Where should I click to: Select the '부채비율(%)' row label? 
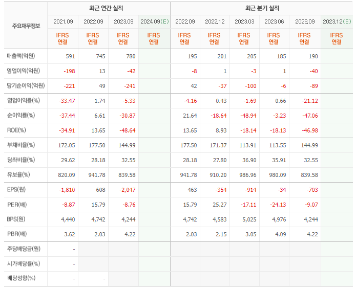21,145
